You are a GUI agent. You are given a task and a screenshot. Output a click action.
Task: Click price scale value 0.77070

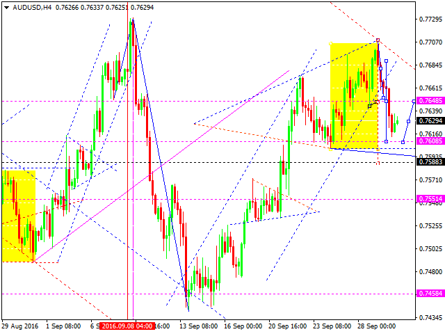click(430, 42)
